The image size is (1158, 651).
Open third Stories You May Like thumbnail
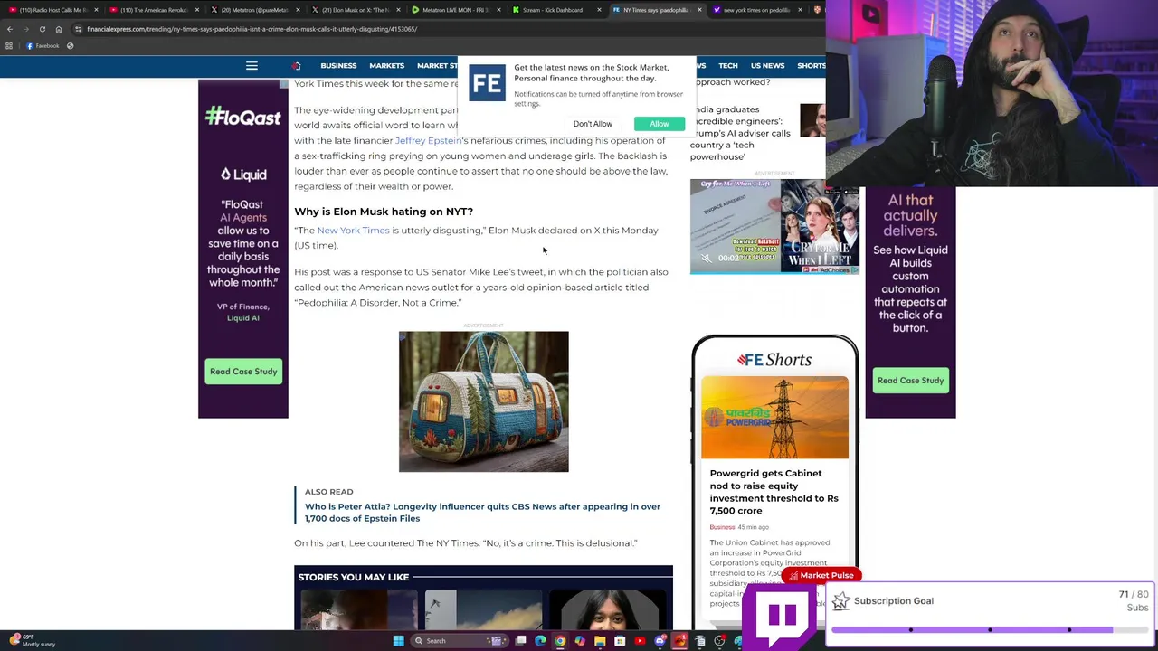tap(608, 609)
